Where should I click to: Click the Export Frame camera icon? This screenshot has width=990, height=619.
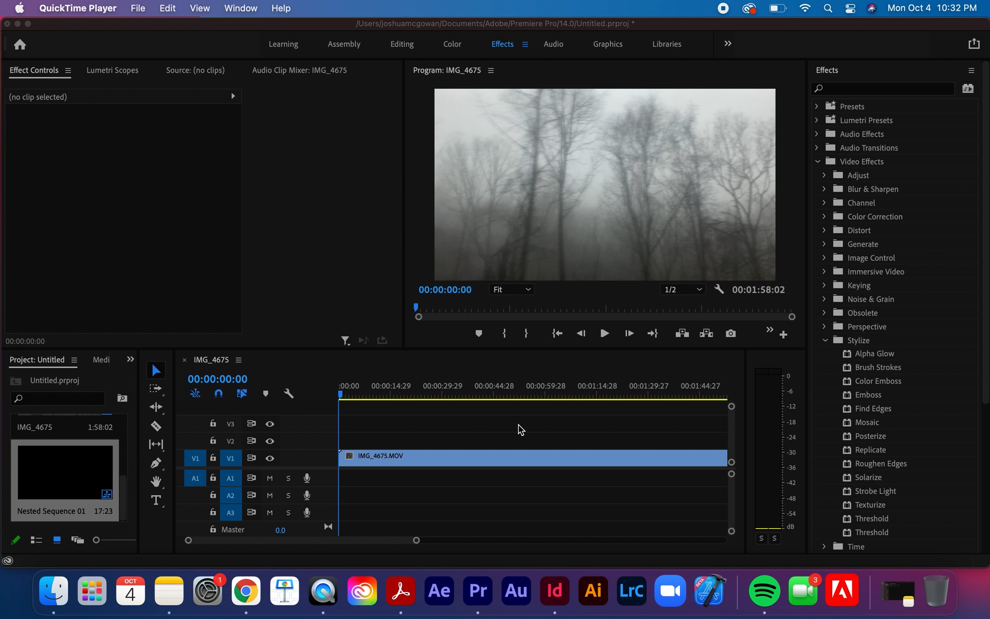pyautogui.click(x=731, y=333)
